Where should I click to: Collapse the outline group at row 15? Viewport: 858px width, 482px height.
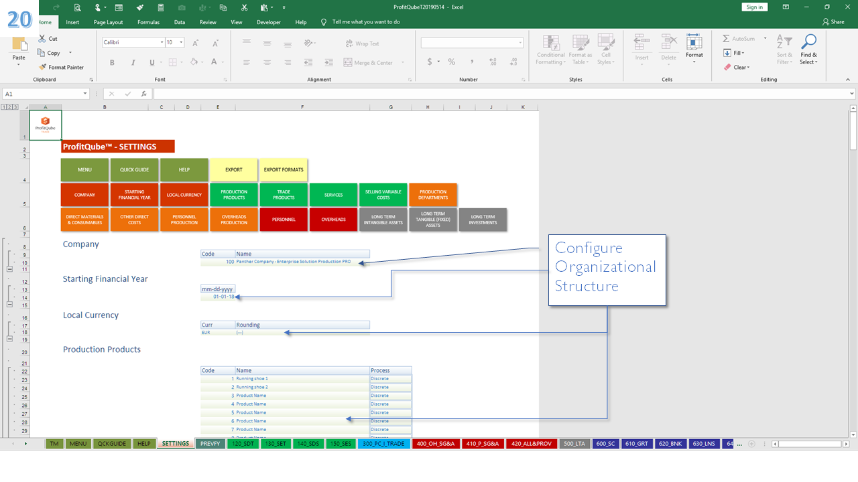coord(9,304)
